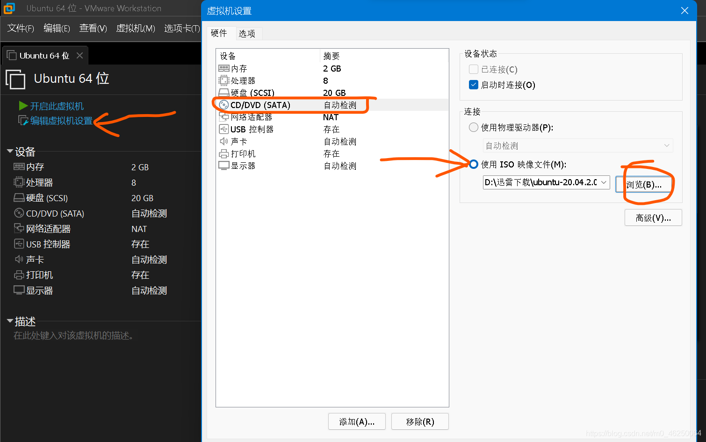Click the 在此处键入对该虚拟机的描述 description field
The height and width of the screenshot is (442, 706).
tap(73, 335)
